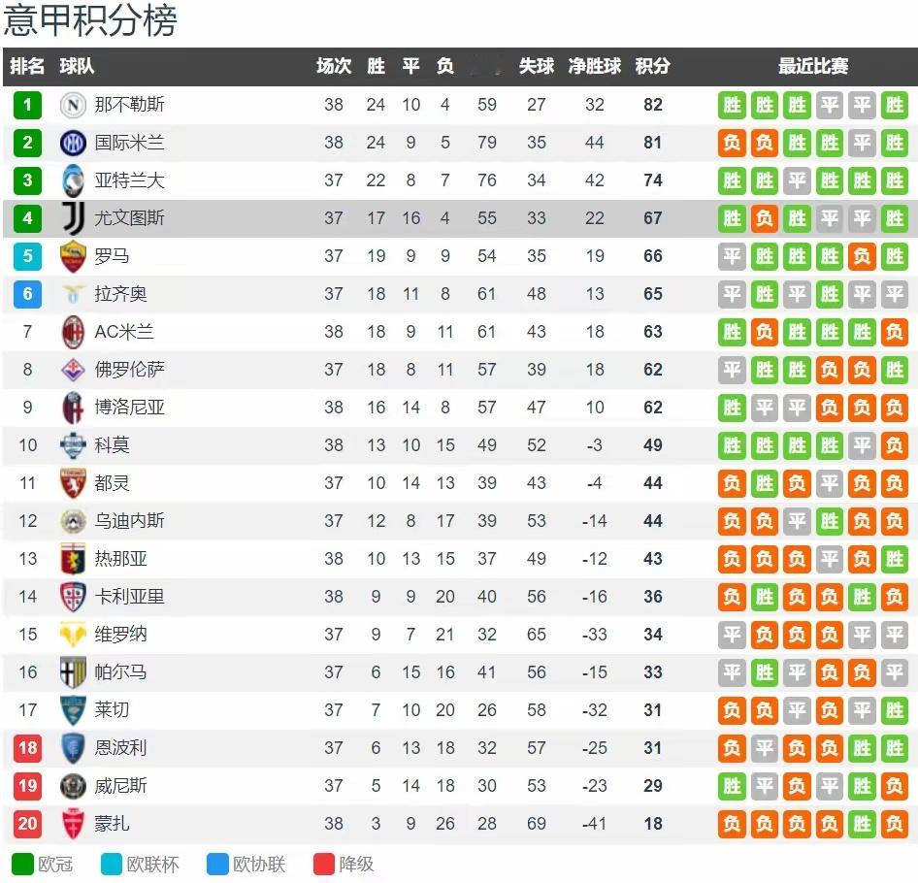
Task: Click the red rank 18 badge
Action: pos(27,748)
